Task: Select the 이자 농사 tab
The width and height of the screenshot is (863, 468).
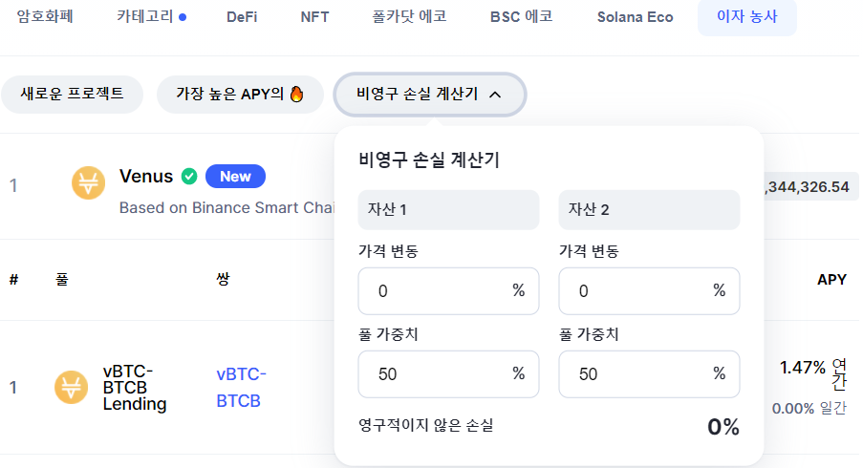Action: (x=746, y=17)
